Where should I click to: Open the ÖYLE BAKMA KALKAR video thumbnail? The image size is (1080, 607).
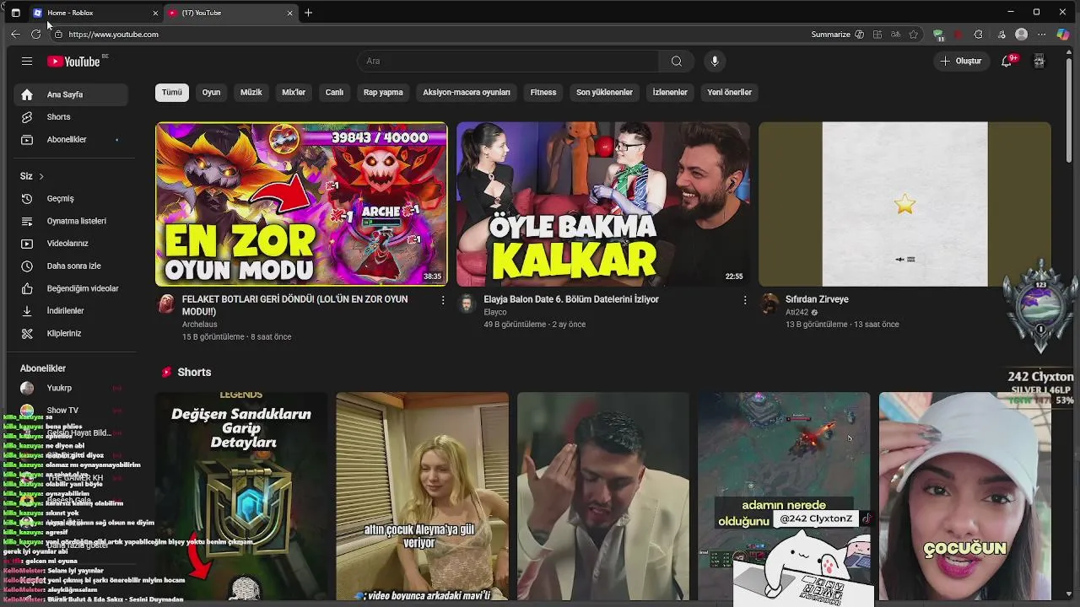pyautogui.click(x=602, y=204)
